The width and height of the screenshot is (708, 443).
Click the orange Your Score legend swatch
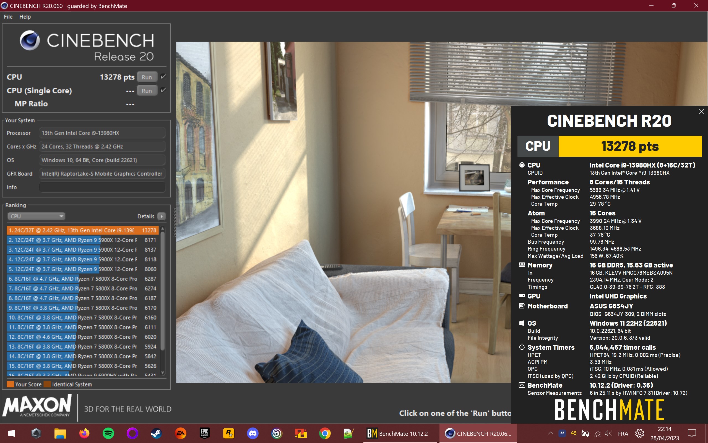pos(10,384)
